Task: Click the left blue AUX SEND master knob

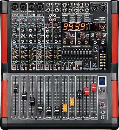Action: [87, 66]
